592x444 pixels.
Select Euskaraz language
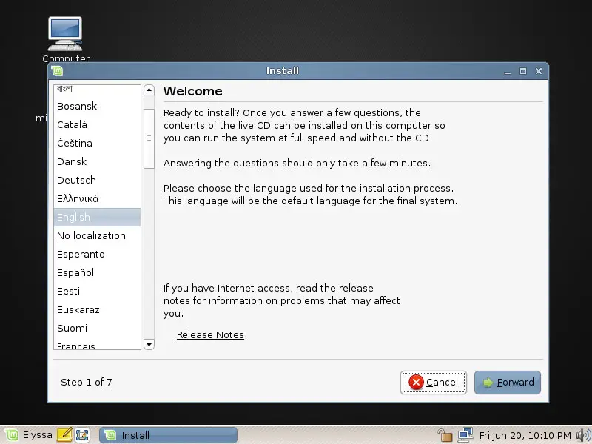97,309
